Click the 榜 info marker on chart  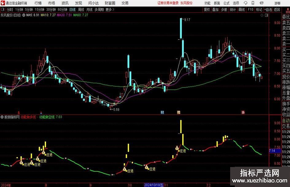[x=179, y=112]
